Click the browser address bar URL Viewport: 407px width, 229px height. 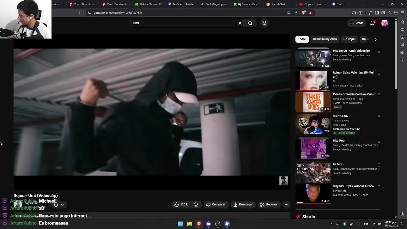pos(118,13)
